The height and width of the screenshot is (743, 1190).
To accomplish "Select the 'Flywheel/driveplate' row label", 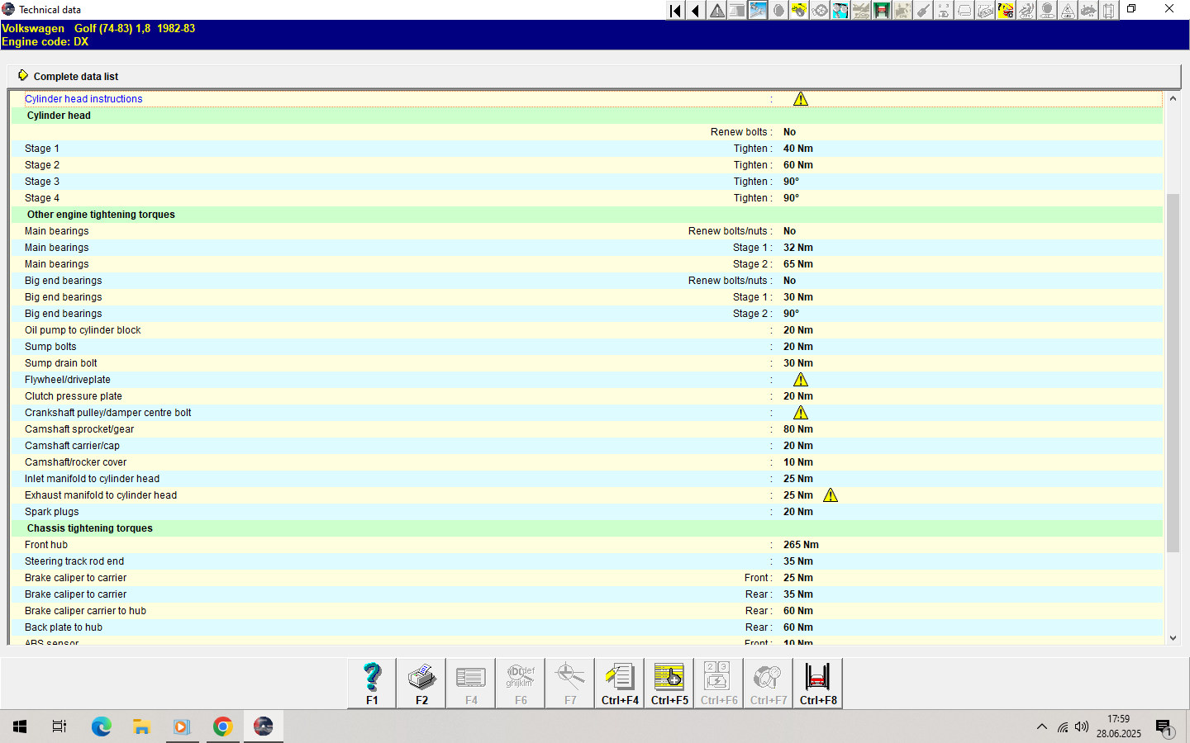I will coord(68,380).
